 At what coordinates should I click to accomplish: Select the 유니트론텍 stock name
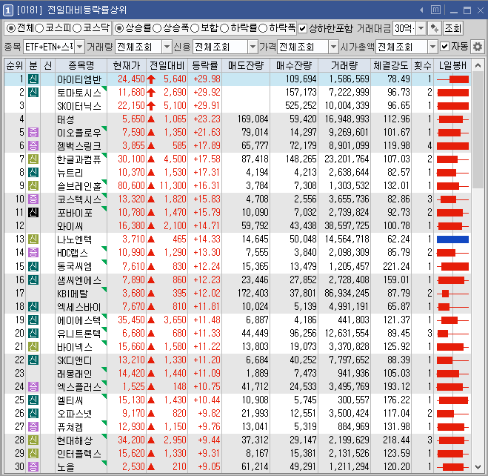click(79, 334)
